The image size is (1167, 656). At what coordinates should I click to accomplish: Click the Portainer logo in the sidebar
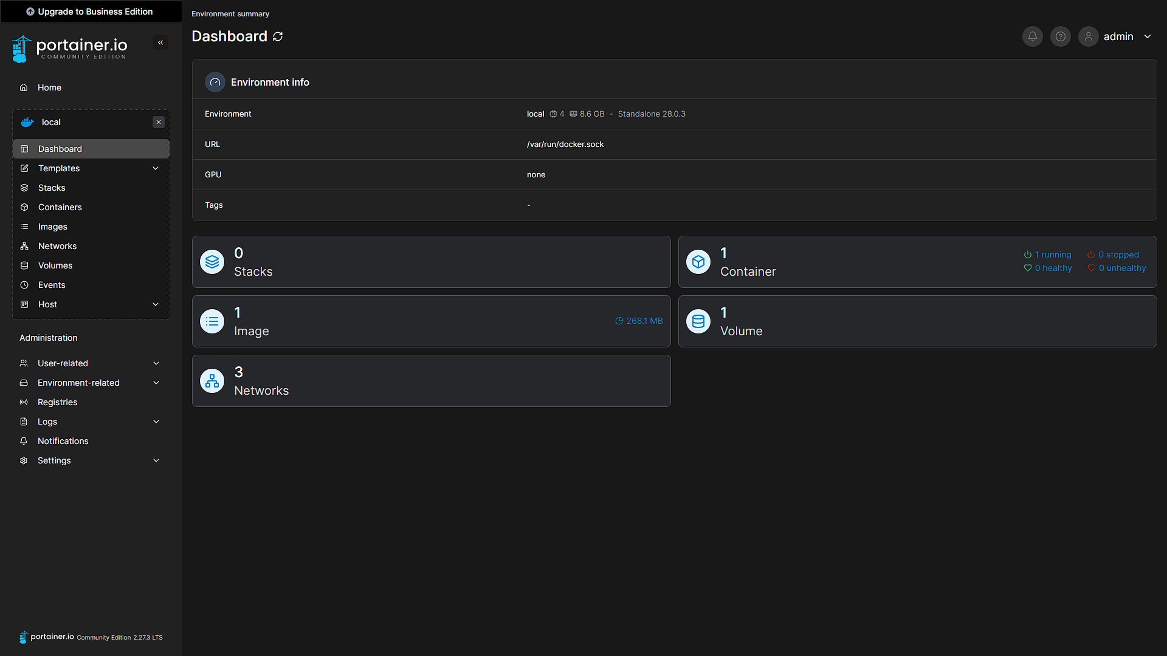[x=69, y=49]
